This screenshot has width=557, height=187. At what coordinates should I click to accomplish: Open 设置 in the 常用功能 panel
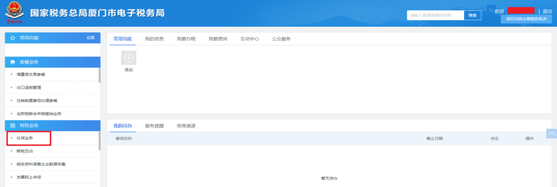click(91, 38)
